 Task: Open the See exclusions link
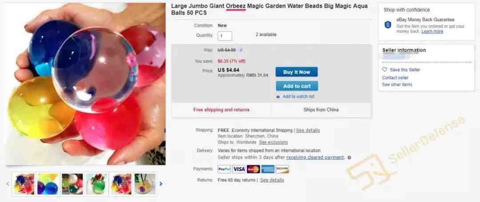(x=273, y=142)
